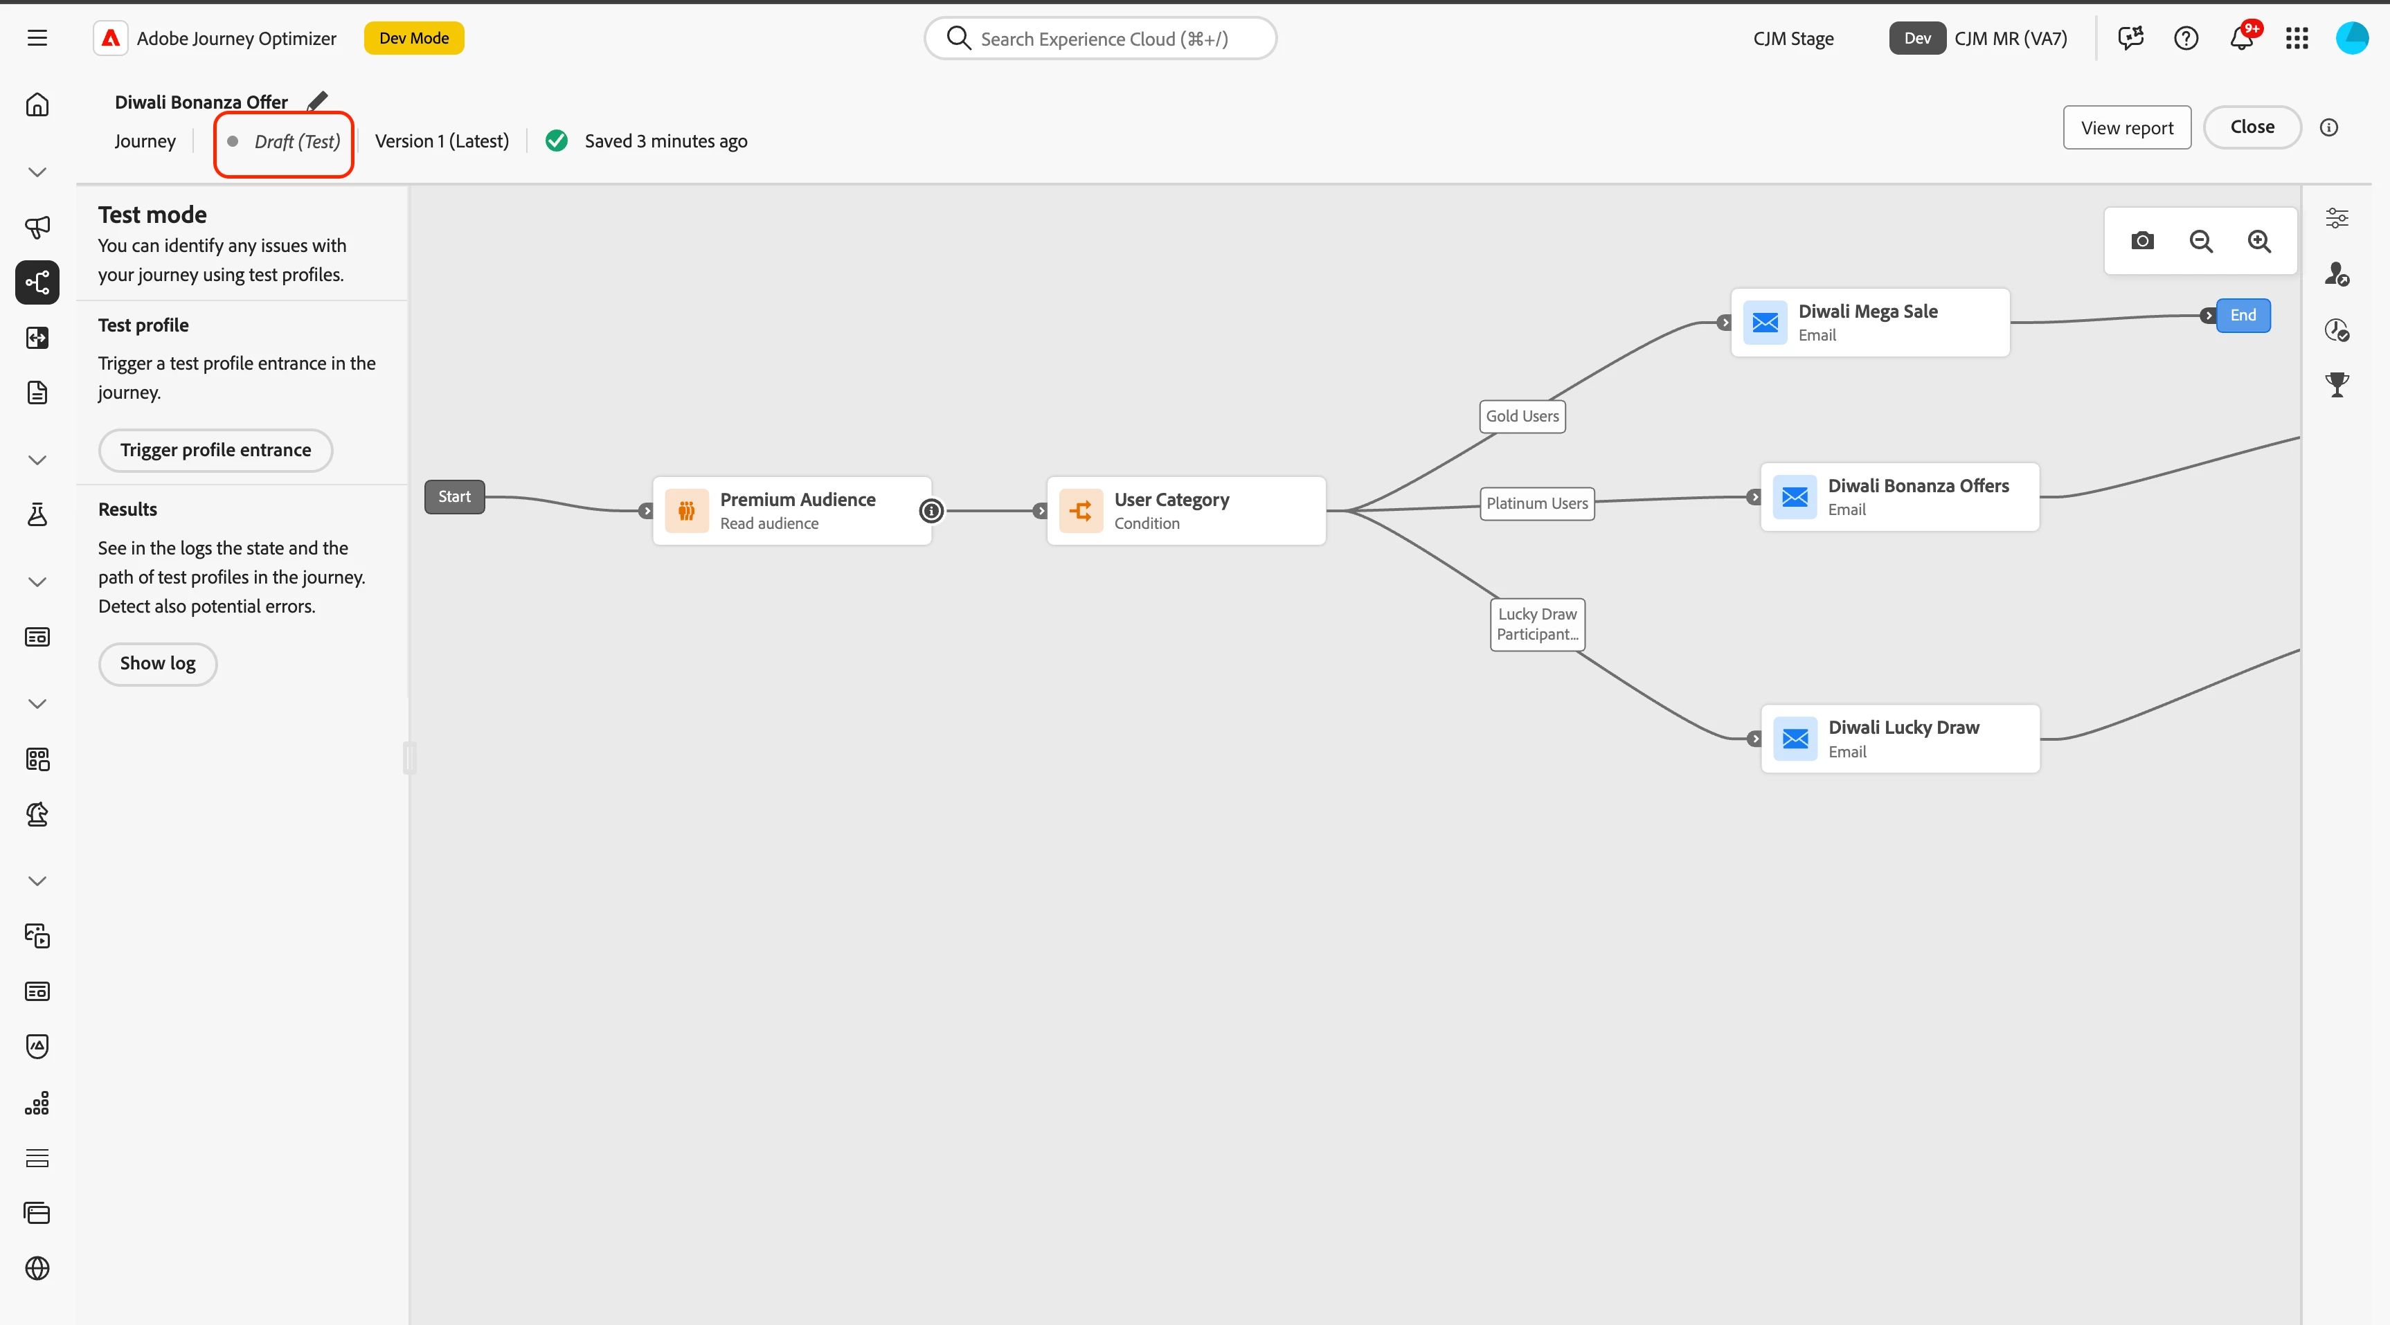Open the apps grid switcher
Screen dimensions: 2390x1325
pos(2297,39)
